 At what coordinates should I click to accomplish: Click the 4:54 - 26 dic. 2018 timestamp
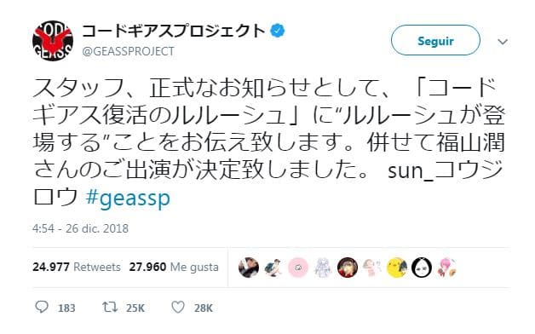coord(80,228)
